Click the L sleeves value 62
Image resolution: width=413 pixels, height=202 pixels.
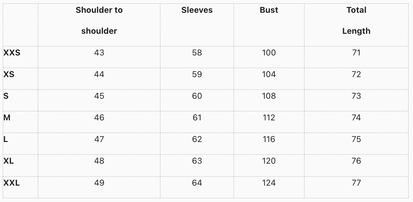tap(197, 139)
